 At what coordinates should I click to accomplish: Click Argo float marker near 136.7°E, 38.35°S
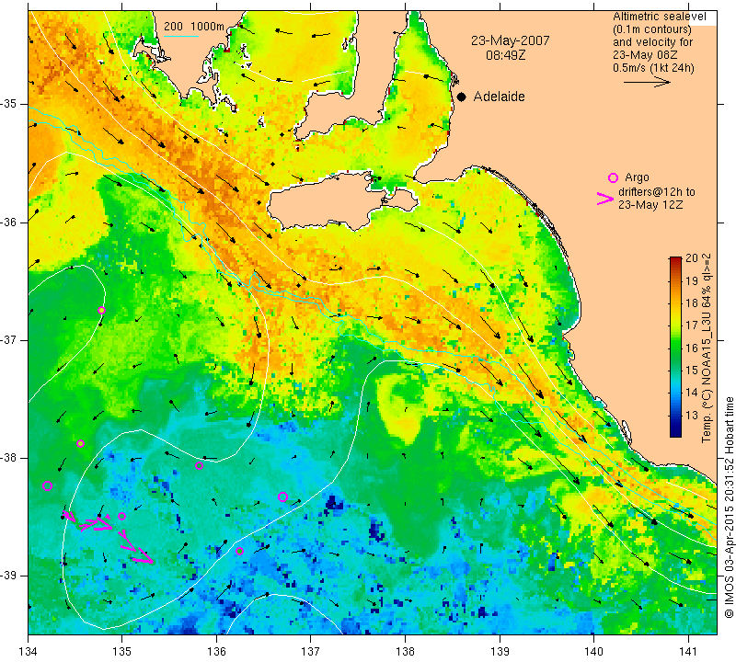(x=282, y=496)
